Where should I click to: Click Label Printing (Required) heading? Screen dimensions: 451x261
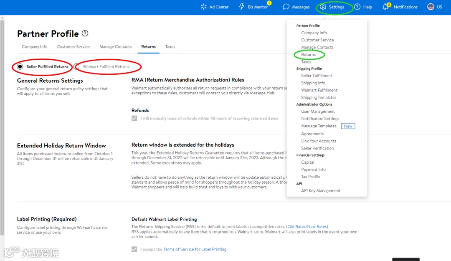click(x=47, y=219)
